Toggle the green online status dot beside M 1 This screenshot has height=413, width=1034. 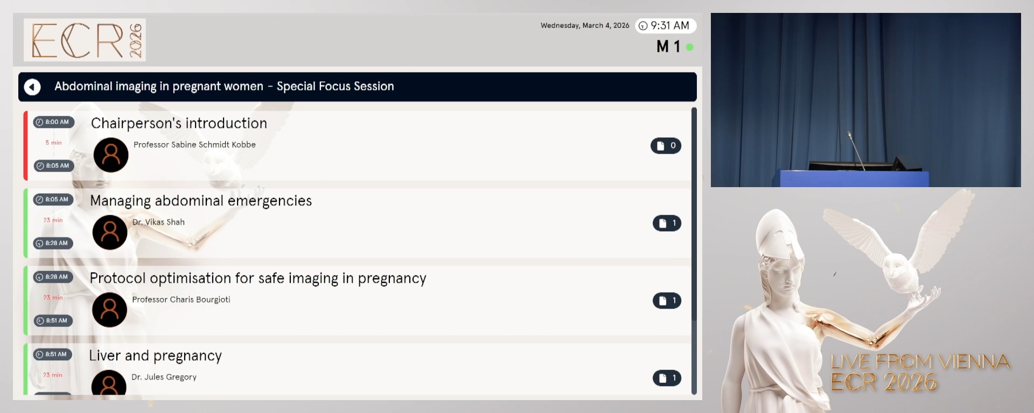coord(690,47)
